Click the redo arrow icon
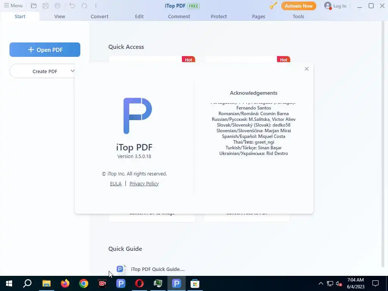 [84, 5]
